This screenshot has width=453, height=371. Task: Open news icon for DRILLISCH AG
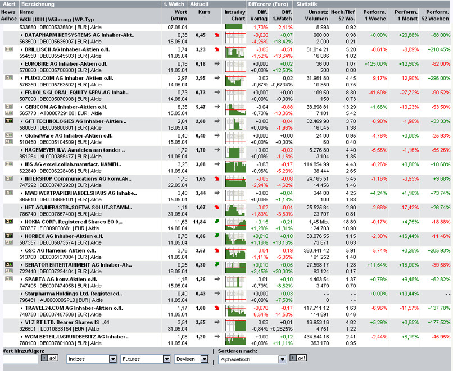tap(9, 49)
